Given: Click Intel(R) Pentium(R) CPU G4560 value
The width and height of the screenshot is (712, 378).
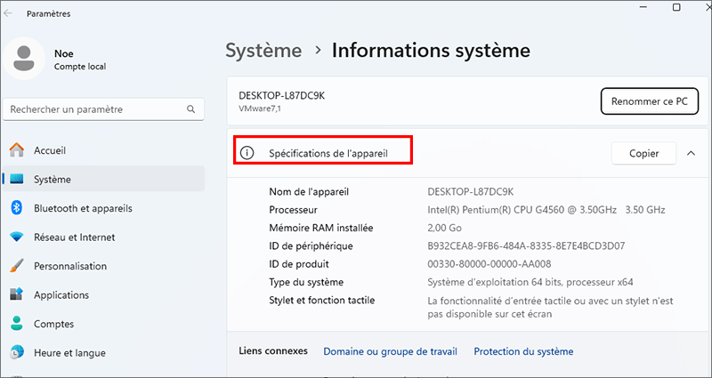Looking at the screenshot, I should pos(546,210).
